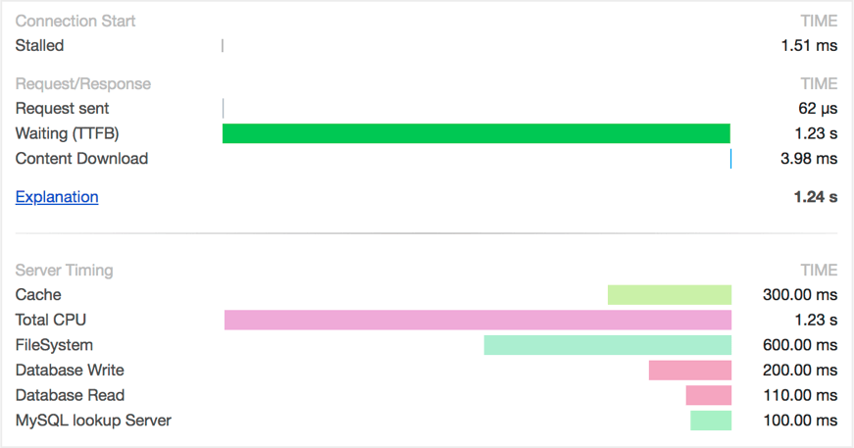
Task: Click the Stalled 1.51 ms value
Action: point(809,45)
